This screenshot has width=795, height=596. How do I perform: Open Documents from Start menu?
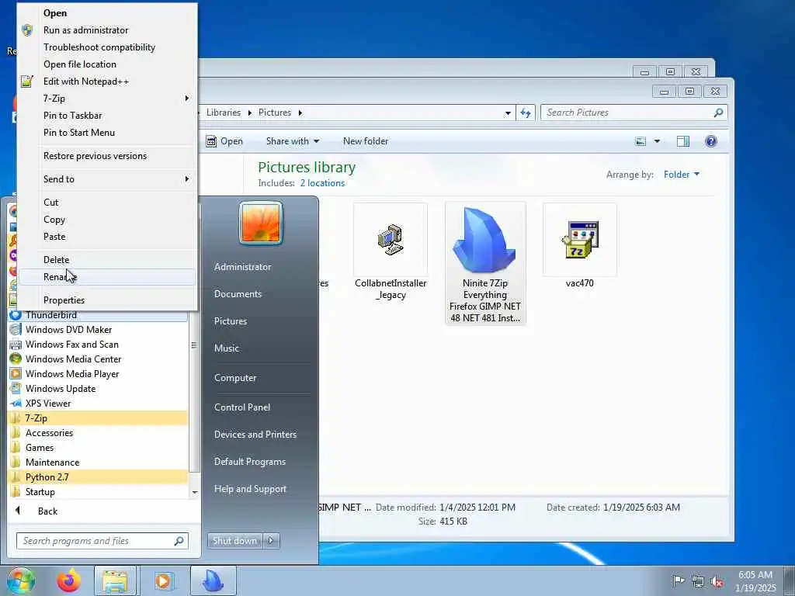pyautogui.click(x=238, y=294)
